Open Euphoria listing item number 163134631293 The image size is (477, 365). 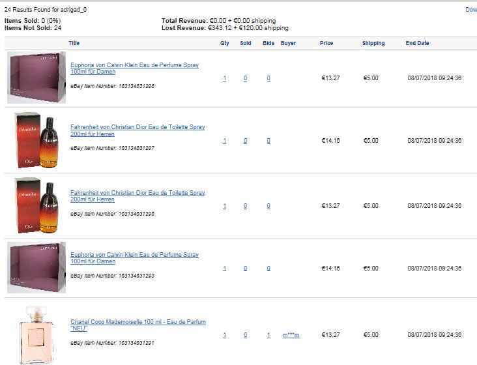point(134,257)
